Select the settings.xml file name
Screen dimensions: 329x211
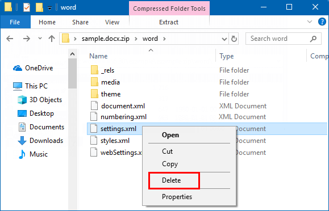click(119, 129)
